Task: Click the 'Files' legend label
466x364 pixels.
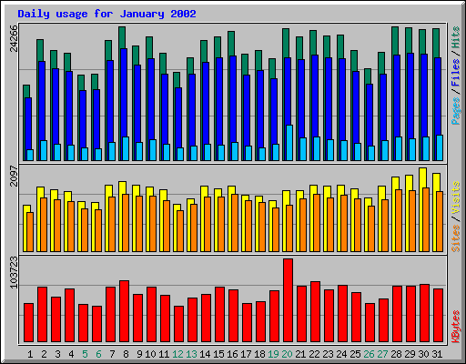Action: point(456,73)
